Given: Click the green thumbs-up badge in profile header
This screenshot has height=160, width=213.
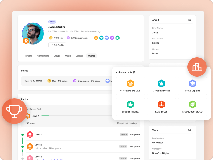Looking at the screenshot, I should 117,38.
